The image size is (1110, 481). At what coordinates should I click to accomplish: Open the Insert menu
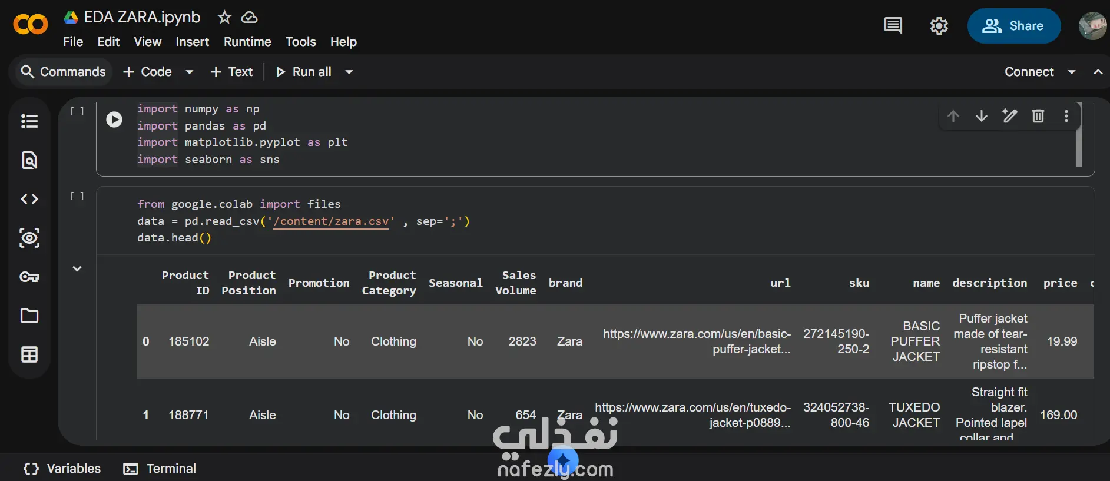pyautogui.click(x=193, y=42)
